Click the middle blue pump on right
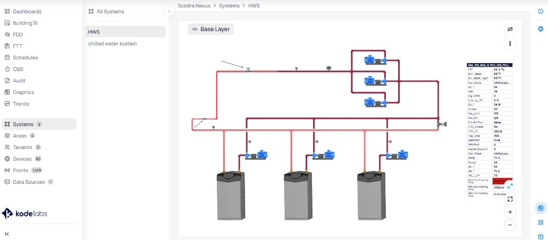Viewport: 548px width, 240px height. tap(375, 81)
